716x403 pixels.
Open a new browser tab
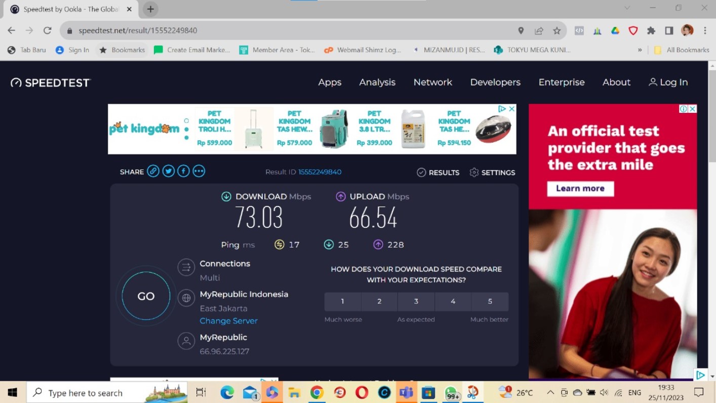click(x=150, y=9)
